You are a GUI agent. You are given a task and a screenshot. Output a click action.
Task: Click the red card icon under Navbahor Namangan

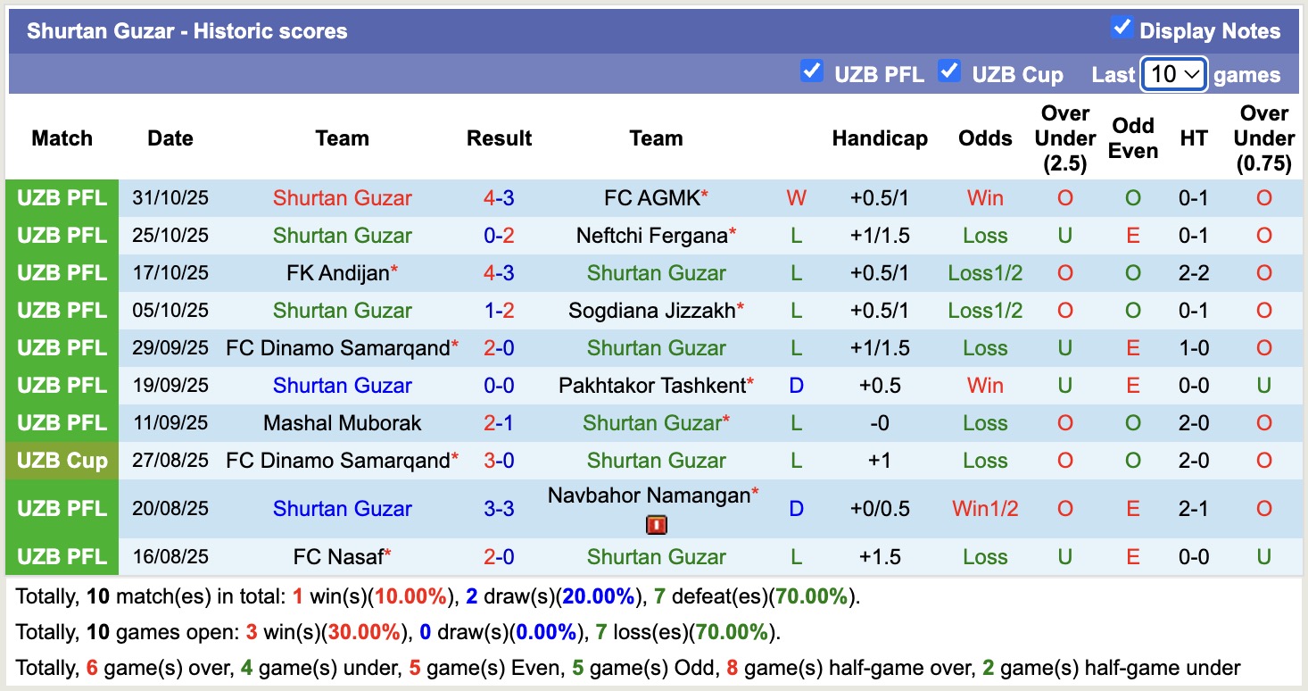[x=657, y=525]
